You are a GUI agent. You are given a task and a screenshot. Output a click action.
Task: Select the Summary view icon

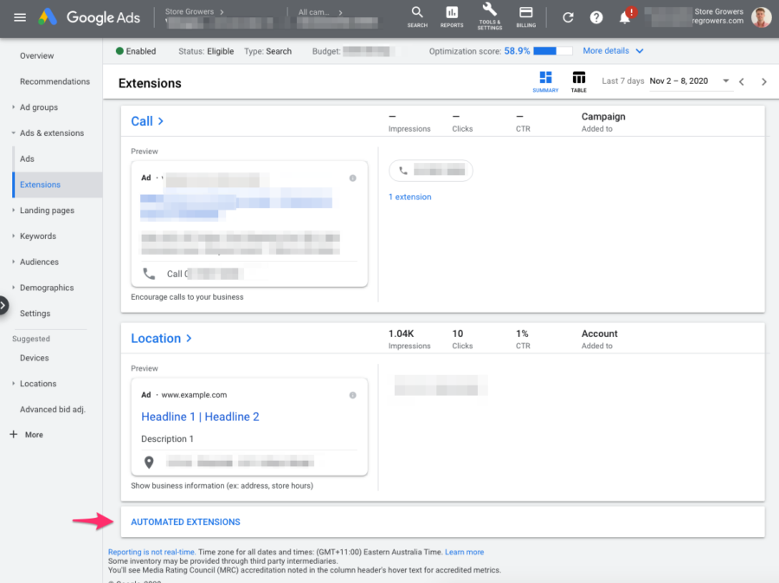tap(546, 77)
